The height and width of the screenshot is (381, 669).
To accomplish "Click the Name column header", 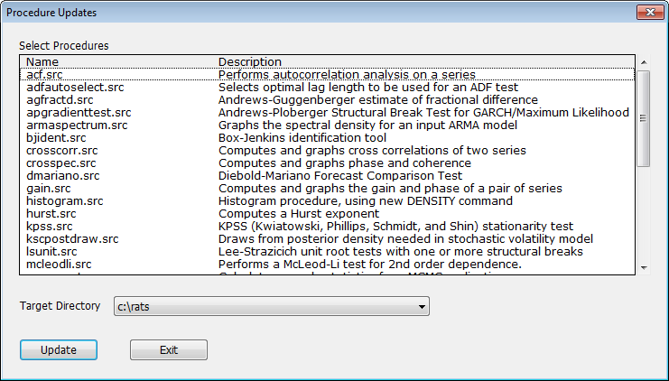I will pos(42,61).
